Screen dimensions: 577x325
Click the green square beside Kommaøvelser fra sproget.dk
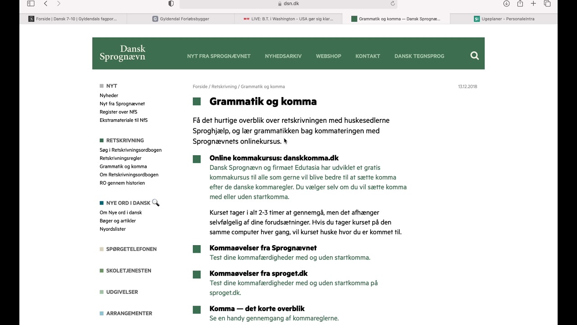[x=197, y=274]
